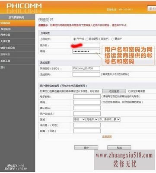Screen dimensions: 156x173
Task: Select the 自动获取 (动态IP) radio option
Action: pos(87,39)
